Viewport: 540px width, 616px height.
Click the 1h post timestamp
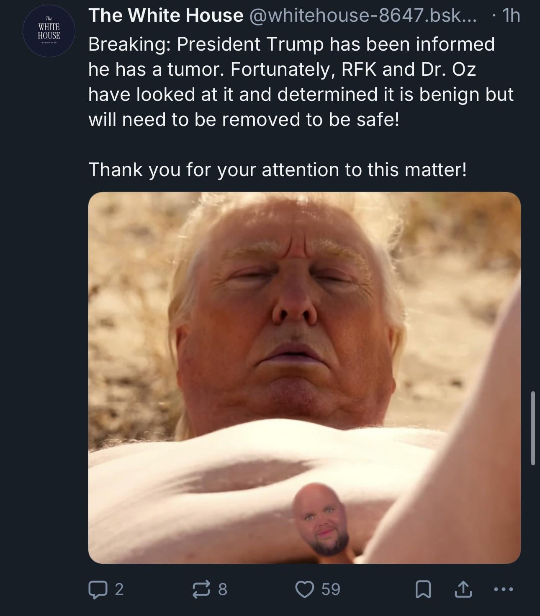tap(512, 16)
